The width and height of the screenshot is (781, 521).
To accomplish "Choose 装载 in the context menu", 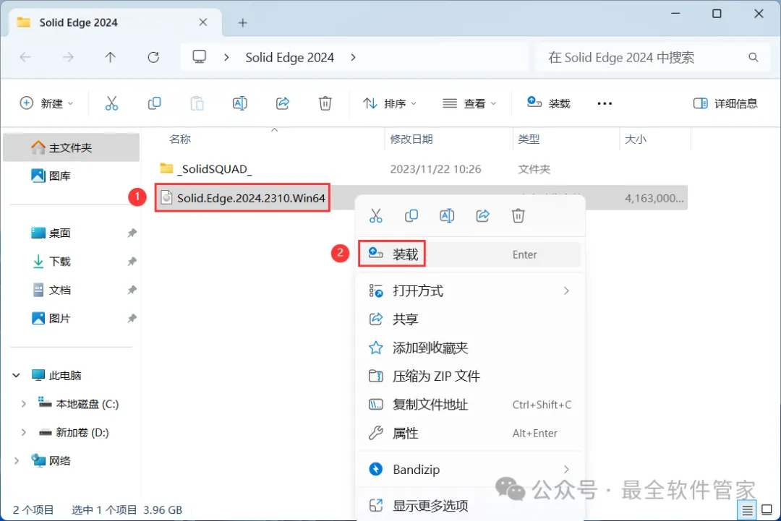I will [470, 254].
